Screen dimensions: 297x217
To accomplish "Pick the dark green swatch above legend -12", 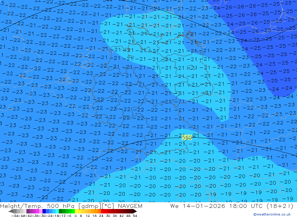I will click(60, 211).
